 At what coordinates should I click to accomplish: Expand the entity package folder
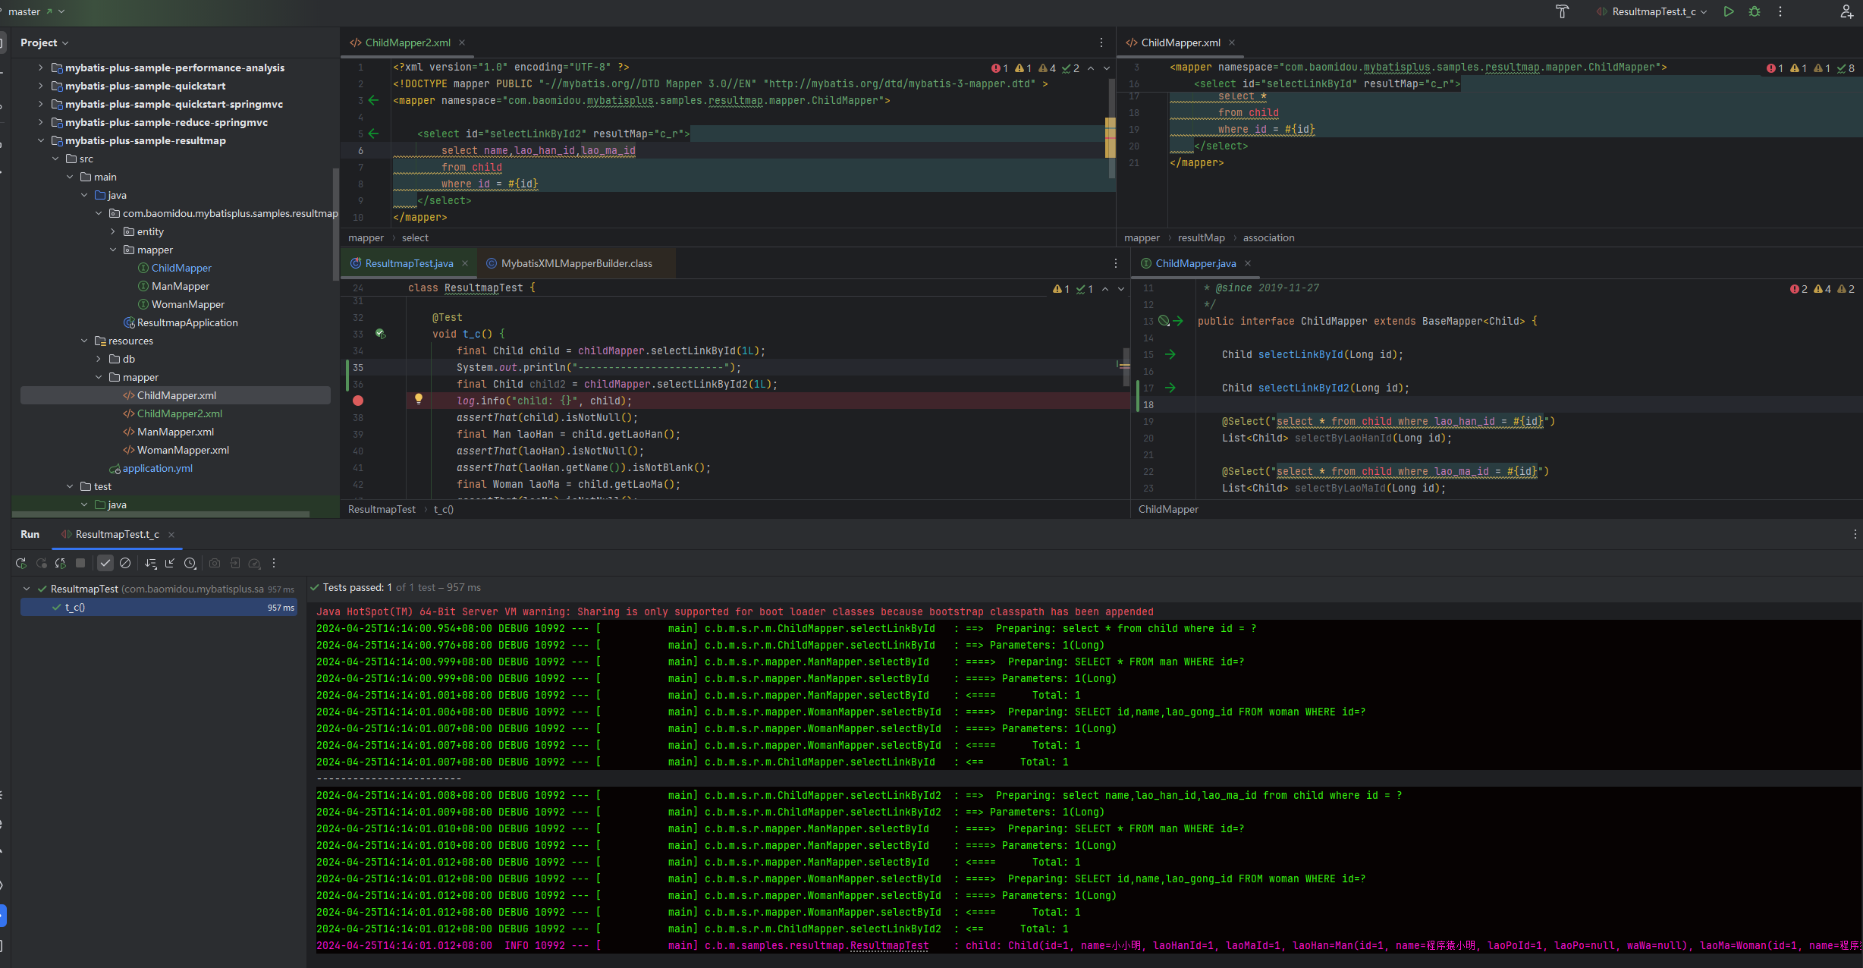point(113,231)
